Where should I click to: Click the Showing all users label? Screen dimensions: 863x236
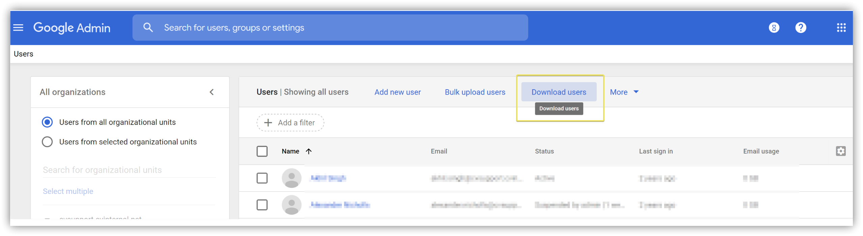pos(316,92)
